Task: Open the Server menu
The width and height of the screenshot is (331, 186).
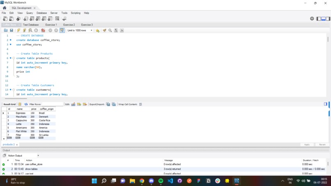Action: pos(54,13)
